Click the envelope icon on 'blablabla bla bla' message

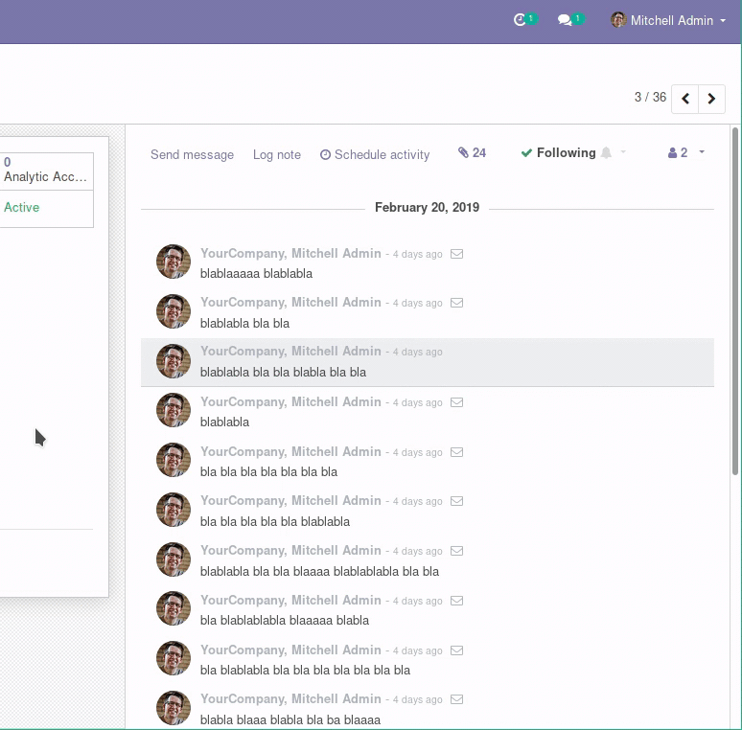[457, 303]
